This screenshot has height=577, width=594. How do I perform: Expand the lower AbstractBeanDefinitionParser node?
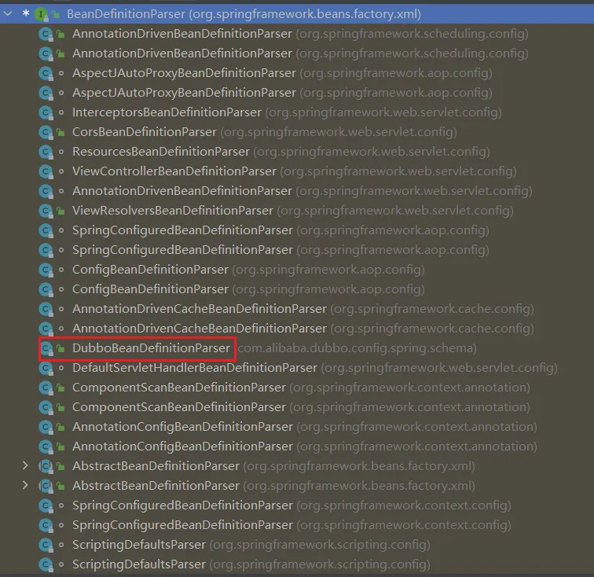coord(26,486)
